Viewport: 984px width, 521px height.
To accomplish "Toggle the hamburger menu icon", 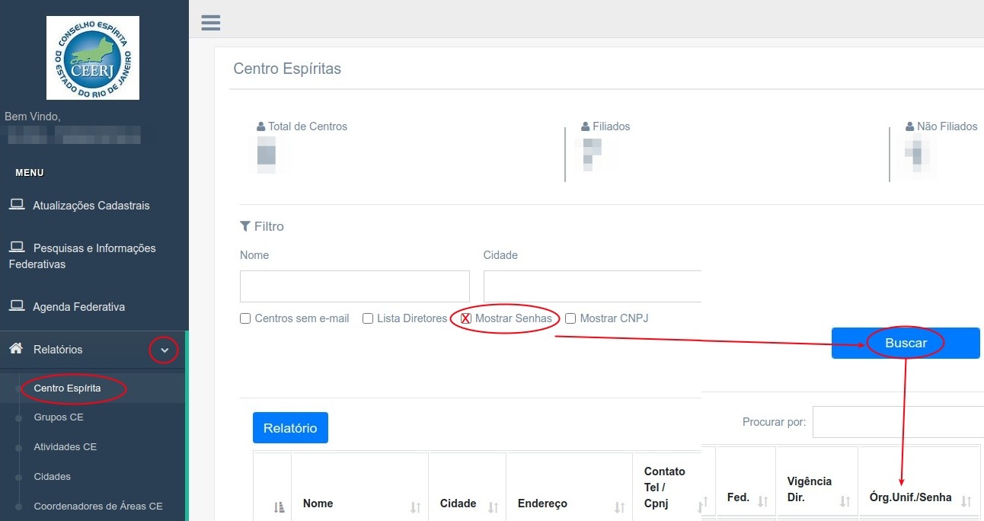I will [x=211, y=22].
